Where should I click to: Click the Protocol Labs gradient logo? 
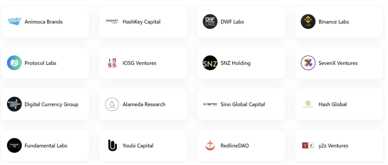click(x=14, y=63)
